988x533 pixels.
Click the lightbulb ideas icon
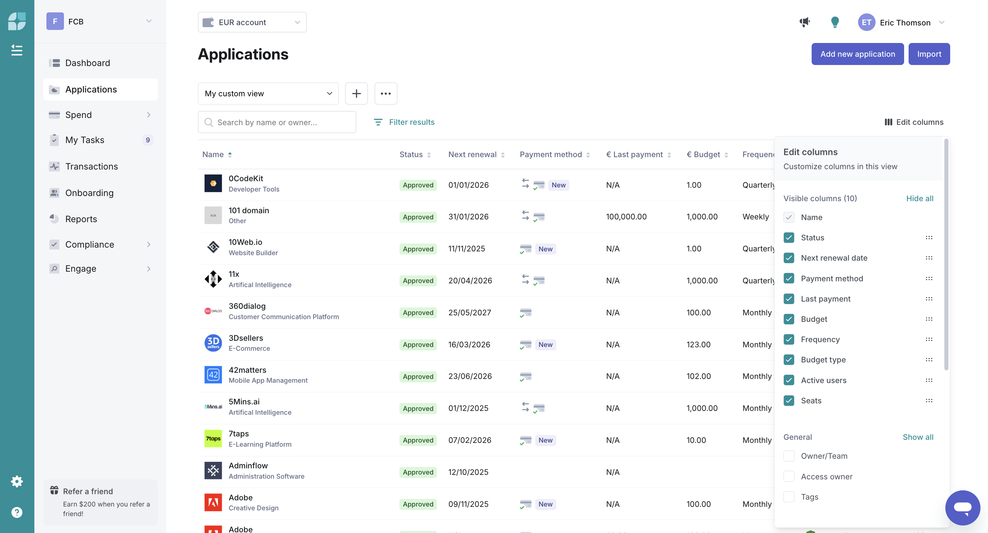tap(835, 22)
